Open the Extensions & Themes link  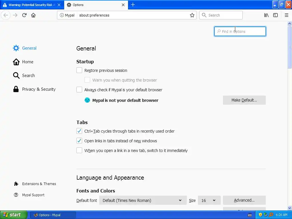click(x=35, y=184)
